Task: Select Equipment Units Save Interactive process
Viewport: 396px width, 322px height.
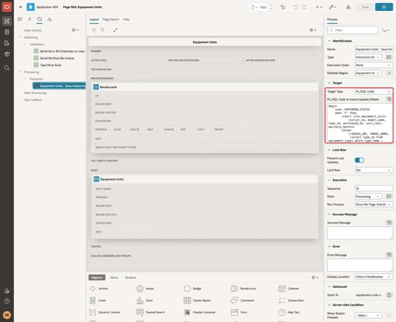Action: click(x=59, y=86)
